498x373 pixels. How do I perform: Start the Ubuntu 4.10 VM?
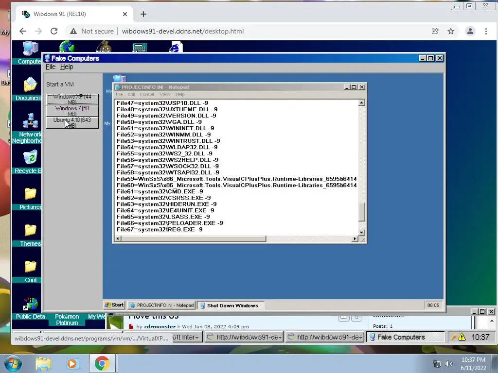point(72,123)
